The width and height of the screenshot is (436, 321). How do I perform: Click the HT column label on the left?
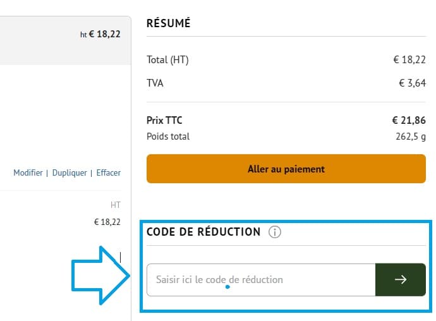(x=115, y=205)
